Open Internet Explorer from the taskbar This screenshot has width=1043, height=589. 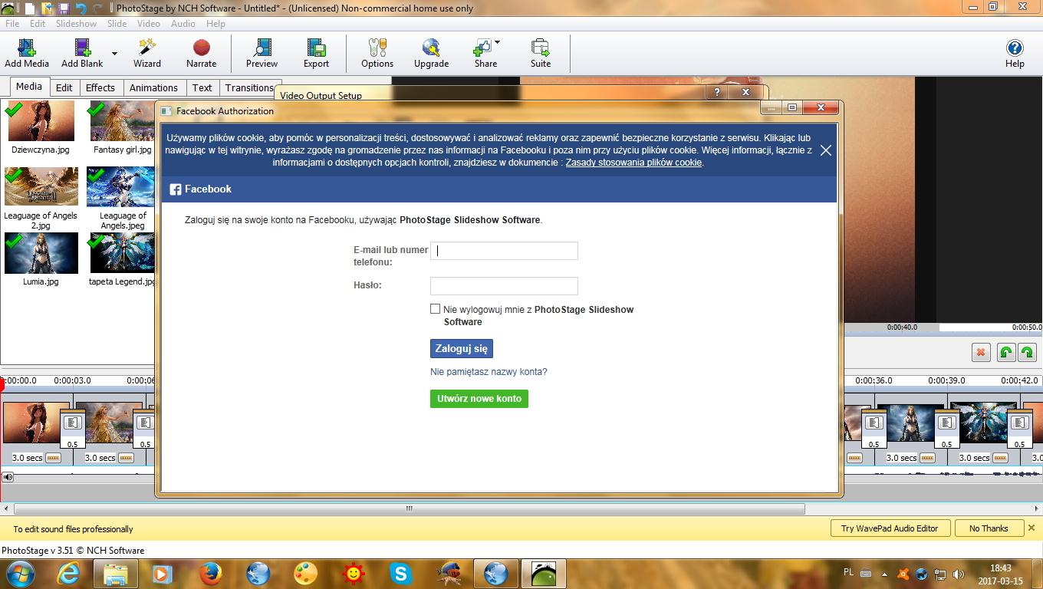[68, 574]
